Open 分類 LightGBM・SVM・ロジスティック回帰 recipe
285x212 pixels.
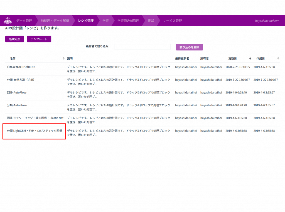click(35, 131)
